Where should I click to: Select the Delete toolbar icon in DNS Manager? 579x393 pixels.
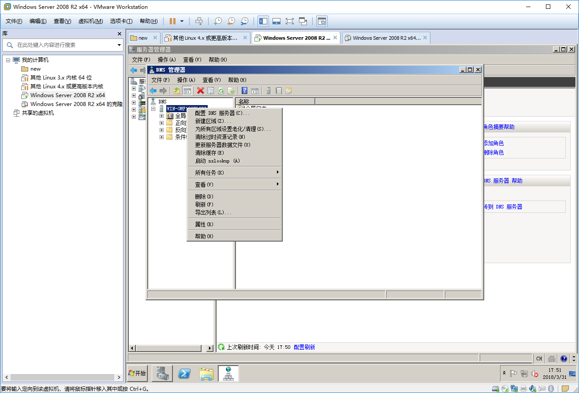pyautogui.click(x=201, y=91)
